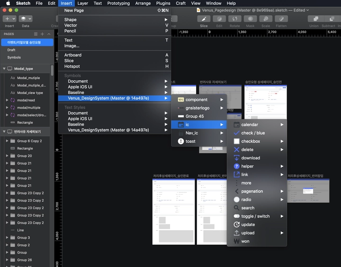Open Nav_ic symbol submenu
This screenshot has height=267, width=341.
click(x=199, y=133)
